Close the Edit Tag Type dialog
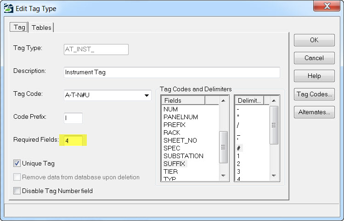The image size is (344, 221). point(327,6)
